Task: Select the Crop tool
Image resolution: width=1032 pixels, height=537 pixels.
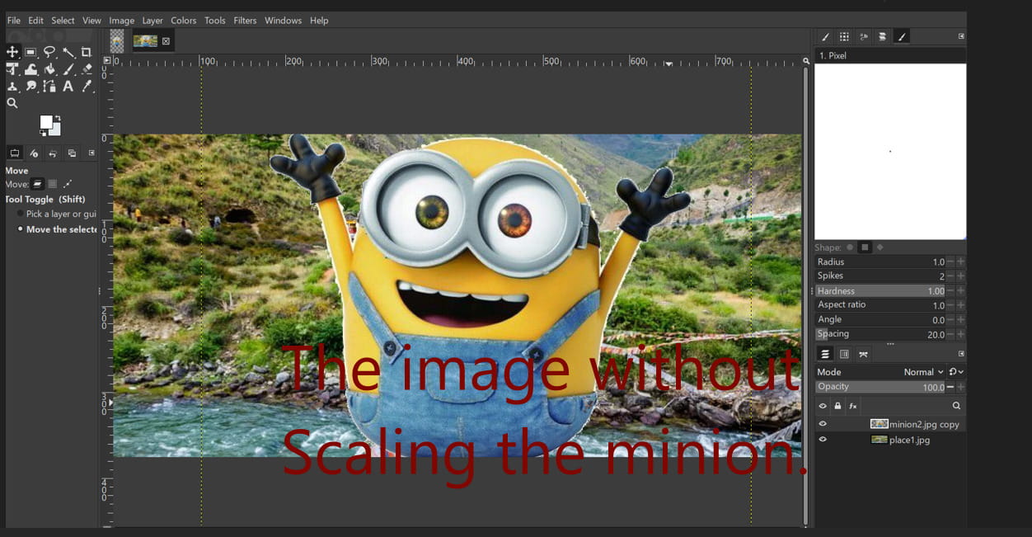Action: (x=87, y=52)
